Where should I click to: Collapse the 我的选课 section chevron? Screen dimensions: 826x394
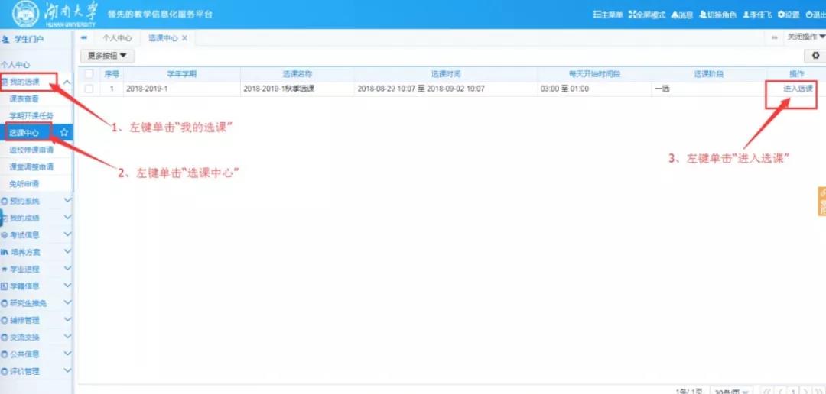tap(67, 82)
